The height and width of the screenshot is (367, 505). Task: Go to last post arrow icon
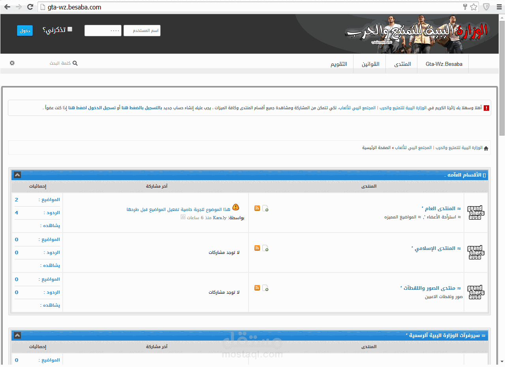[183, 217]
